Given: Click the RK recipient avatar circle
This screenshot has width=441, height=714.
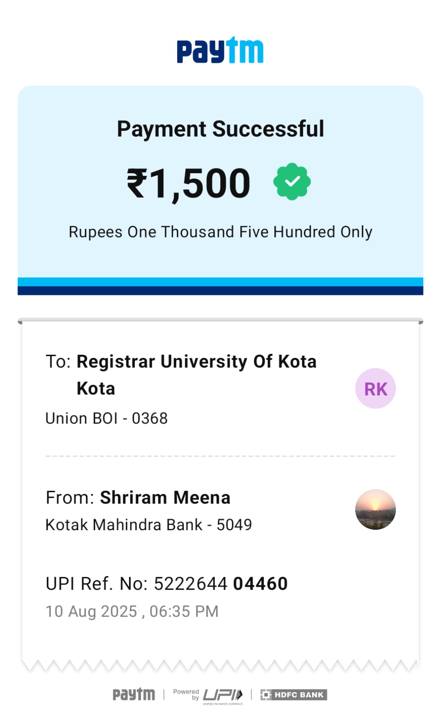Looking at the screenshot, I should click(375, 389).
